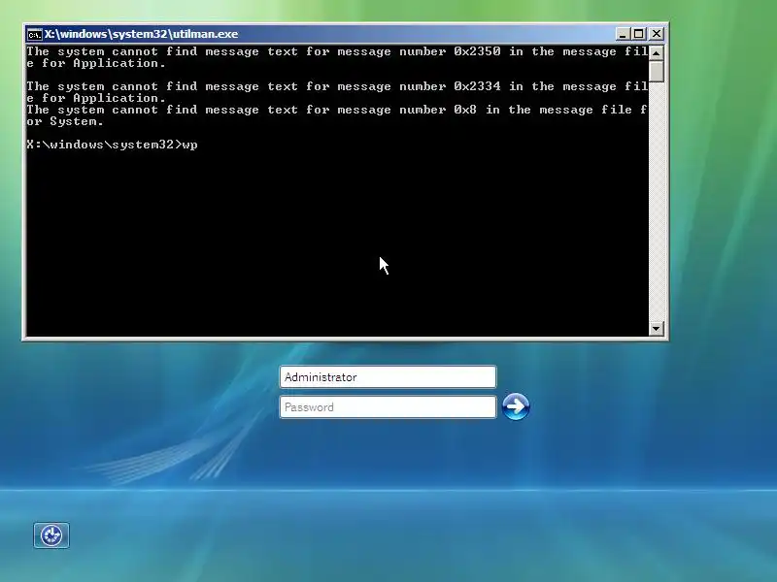Click the console scrollbar down arrow
Viewport: 777px width, 582px height.
(x=657, y=329)
